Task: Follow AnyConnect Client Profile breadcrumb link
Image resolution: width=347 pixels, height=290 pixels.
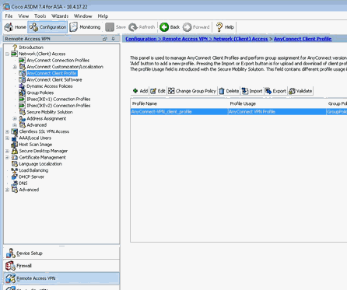Action: tap(303, 39)
